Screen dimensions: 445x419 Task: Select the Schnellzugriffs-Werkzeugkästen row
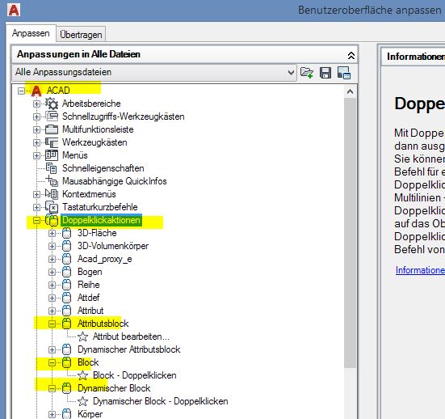[124, 116]
